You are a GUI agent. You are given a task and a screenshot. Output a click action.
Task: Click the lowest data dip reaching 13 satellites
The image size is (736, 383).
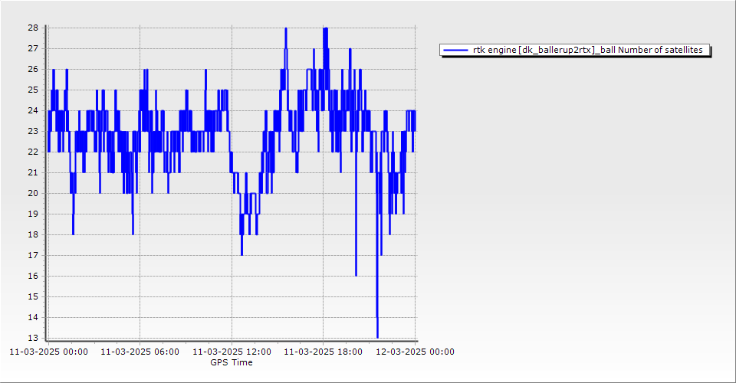(x=377, y=336)
